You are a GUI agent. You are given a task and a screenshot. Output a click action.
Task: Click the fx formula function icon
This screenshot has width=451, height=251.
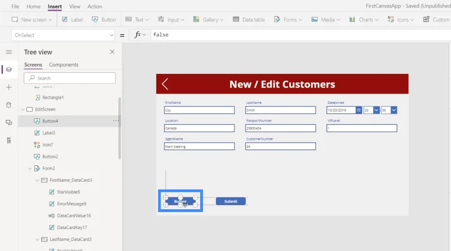[140, 35]
